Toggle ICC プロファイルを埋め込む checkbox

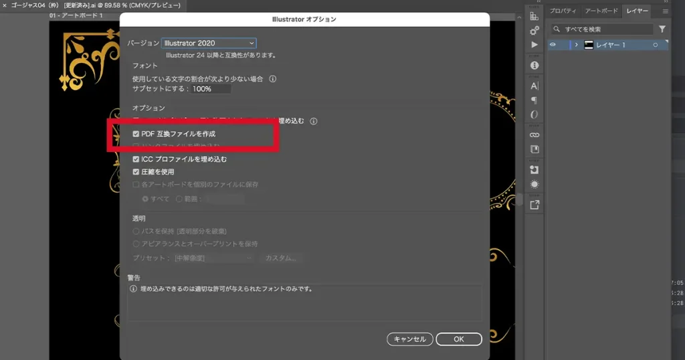coord(136,159)
